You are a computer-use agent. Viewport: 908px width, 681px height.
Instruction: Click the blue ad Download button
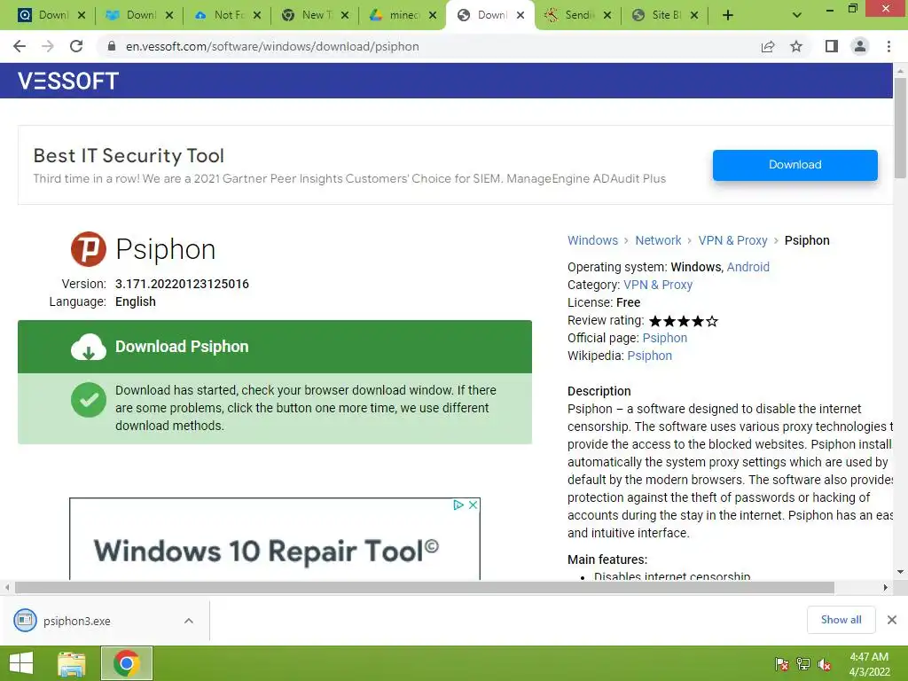tap(795, 165)
